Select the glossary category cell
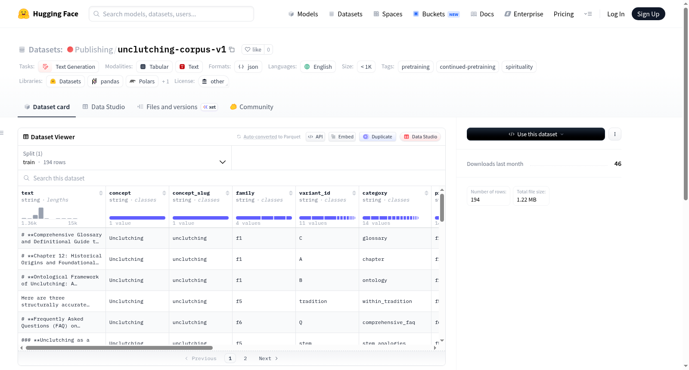This screenshot has height=370, width=689. click(x=395, y=238)
